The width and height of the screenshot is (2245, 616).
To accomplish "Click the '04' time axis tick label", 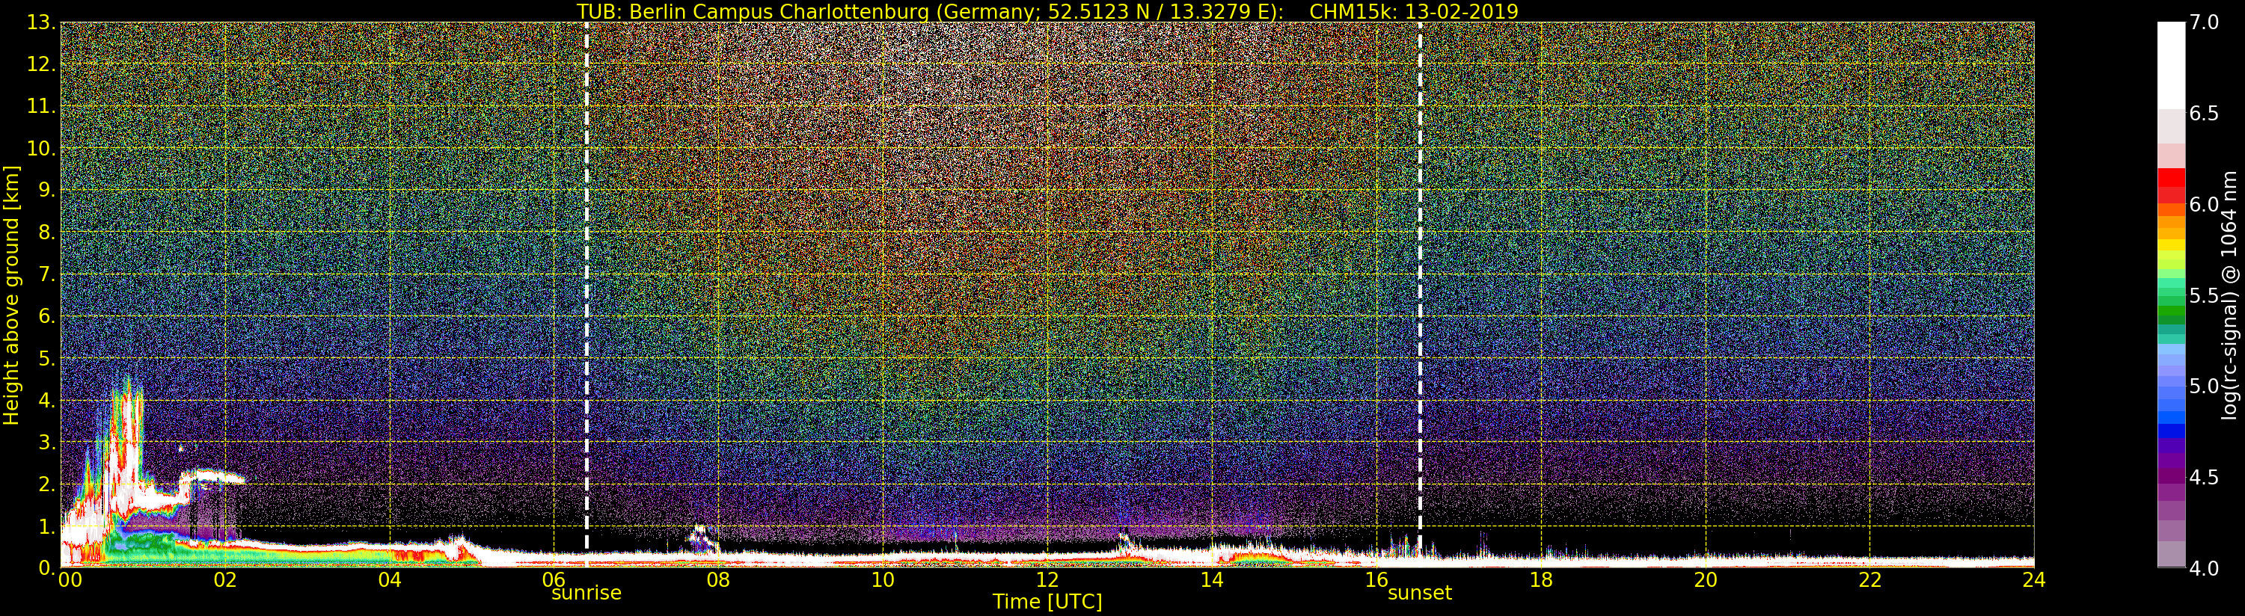I will point(390,580).
